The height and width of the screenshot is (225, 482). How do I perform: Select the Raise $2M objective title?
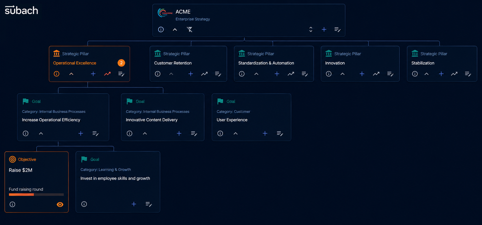[x=20, y=170]
